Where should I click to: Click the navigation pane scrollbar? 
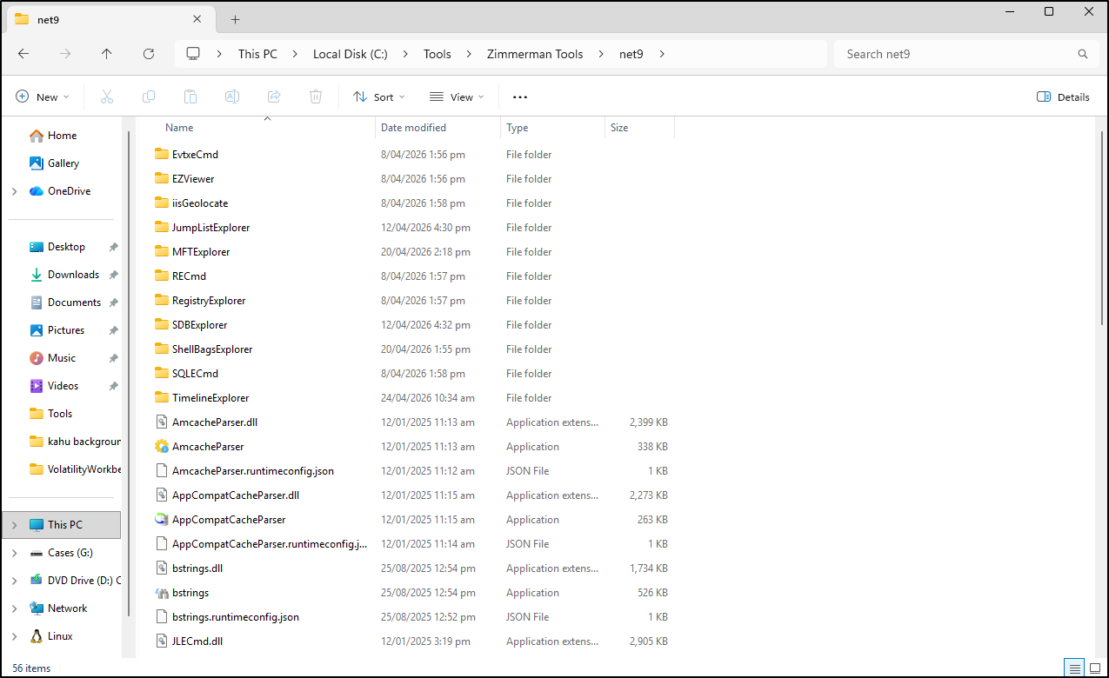(130, 374)
